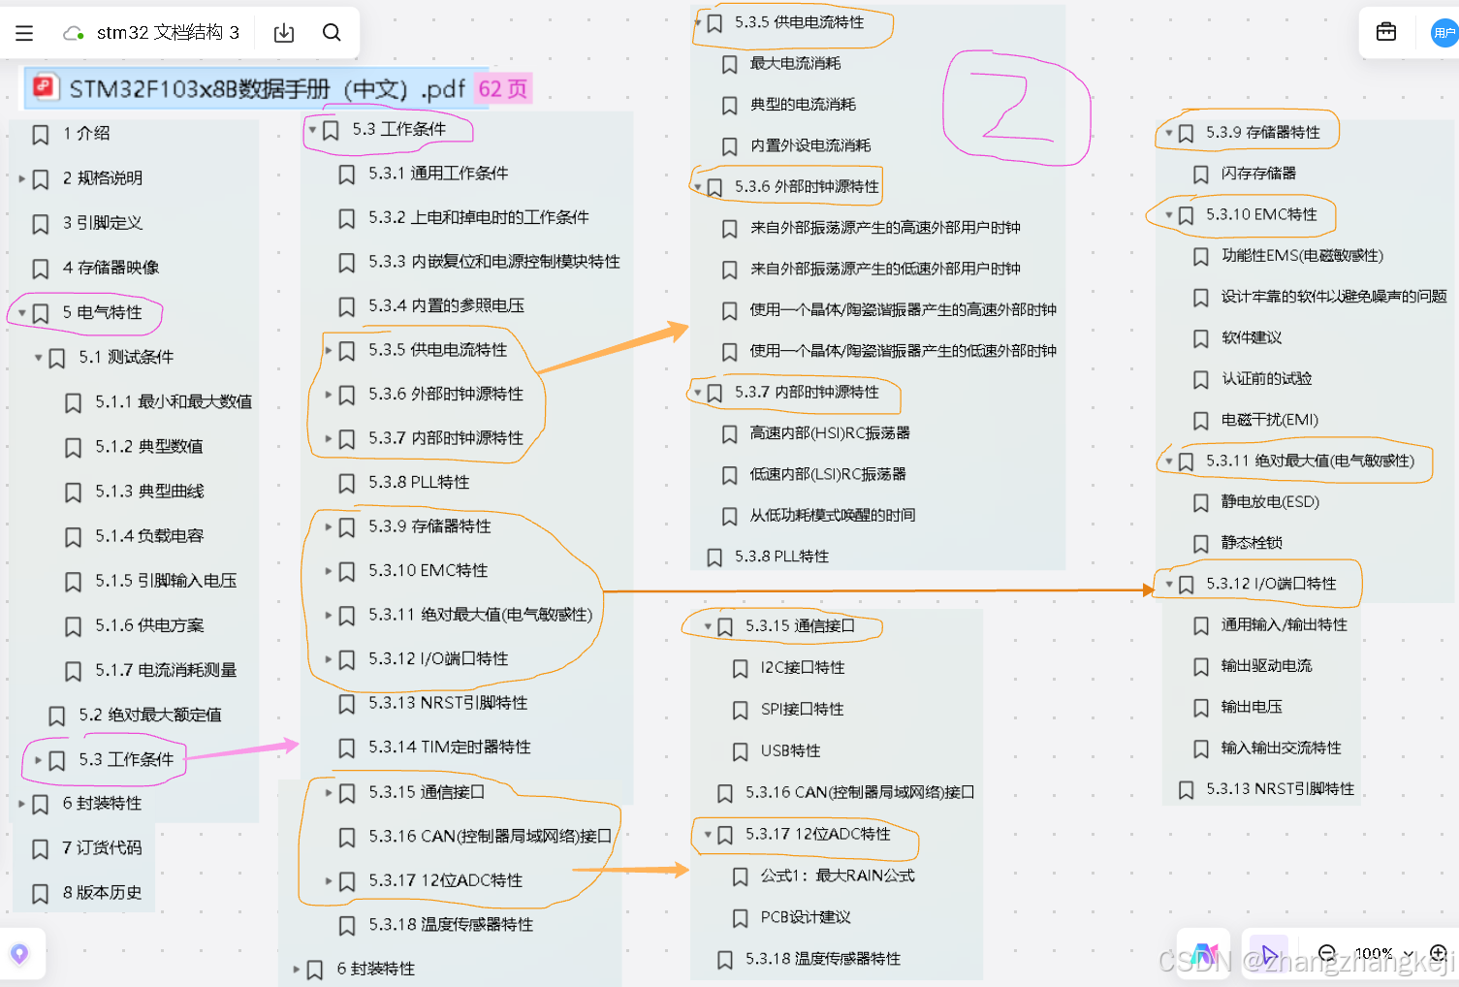This screenshot has width=1459, height=987.
Task: Zoom in with the plus magnifier
Action: [x=1439, y=953]
